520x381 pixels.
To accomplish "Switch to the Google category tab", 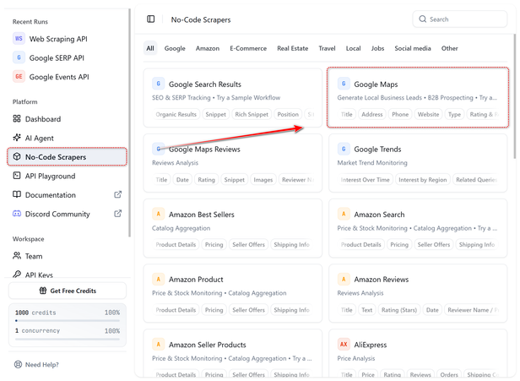I will [175, 48].
